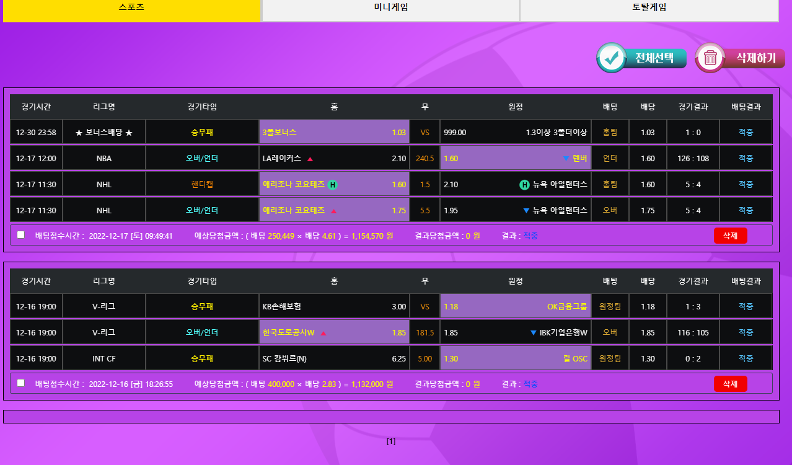This screenshot has width=792, height=465.
Task: Click the 릴 OSC away odds cell
Action: point(515,358)
